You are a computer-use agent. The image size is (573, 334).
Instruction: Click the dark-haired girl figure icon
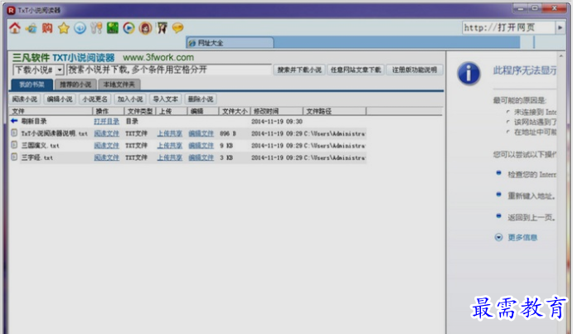coord(162,28)
